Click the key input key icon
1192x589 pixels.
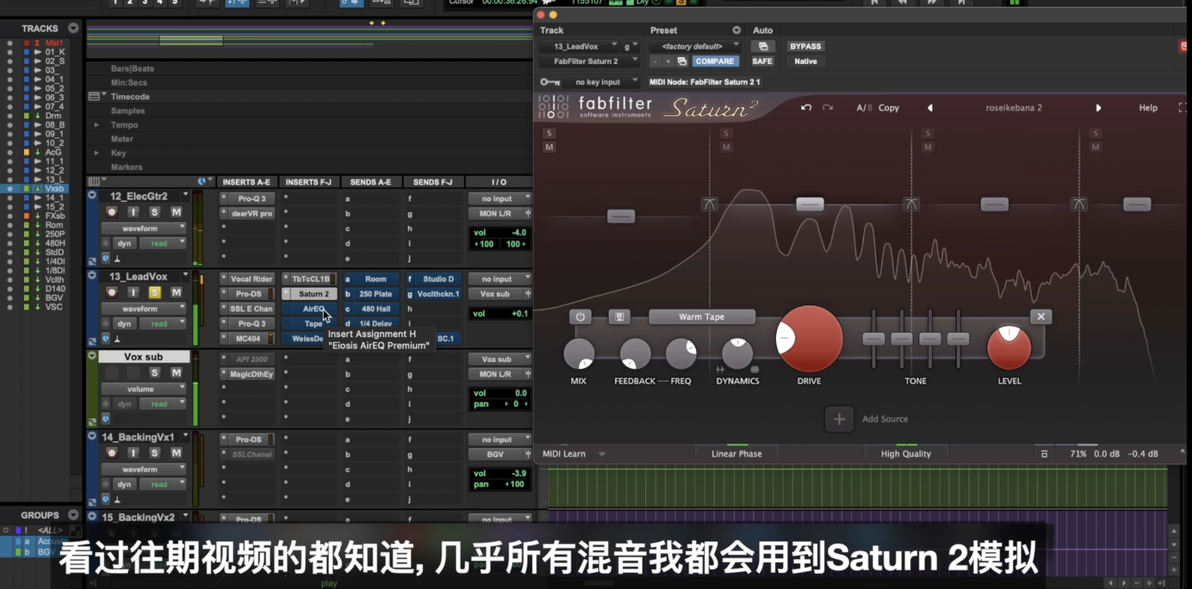tap(550, 82)
